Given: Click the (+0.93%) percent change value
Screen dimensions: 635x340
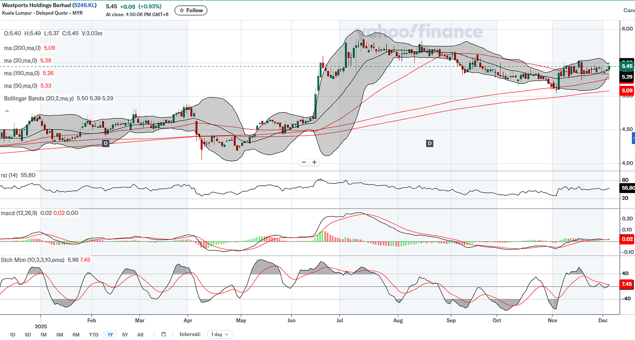Looking at the screenshot, I should coord(150,7).
